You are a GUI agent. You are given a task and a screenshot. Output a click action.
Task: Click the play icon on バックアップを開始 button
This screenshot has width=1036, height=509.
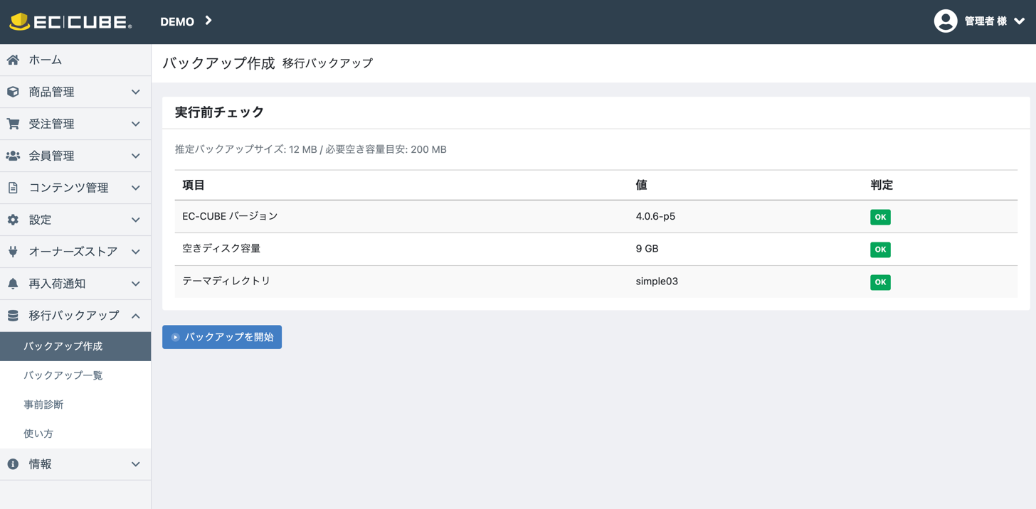[x=175, y=338]
